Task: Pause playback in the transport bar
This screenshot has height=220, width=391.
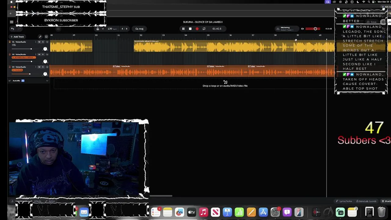Action: 183,29
